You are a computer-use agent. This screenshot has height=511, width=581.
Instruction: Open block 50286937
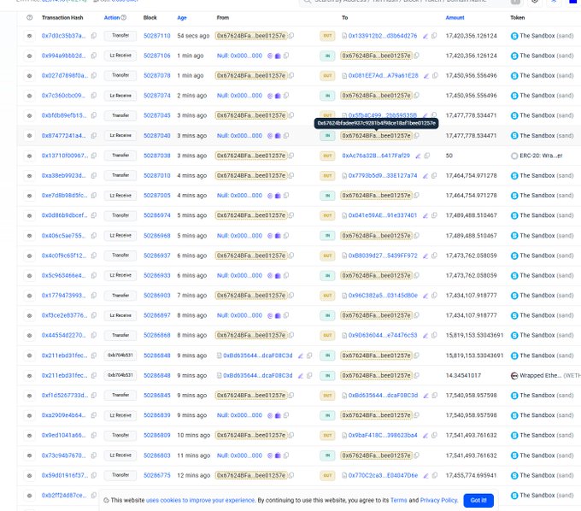coord(156,255)
